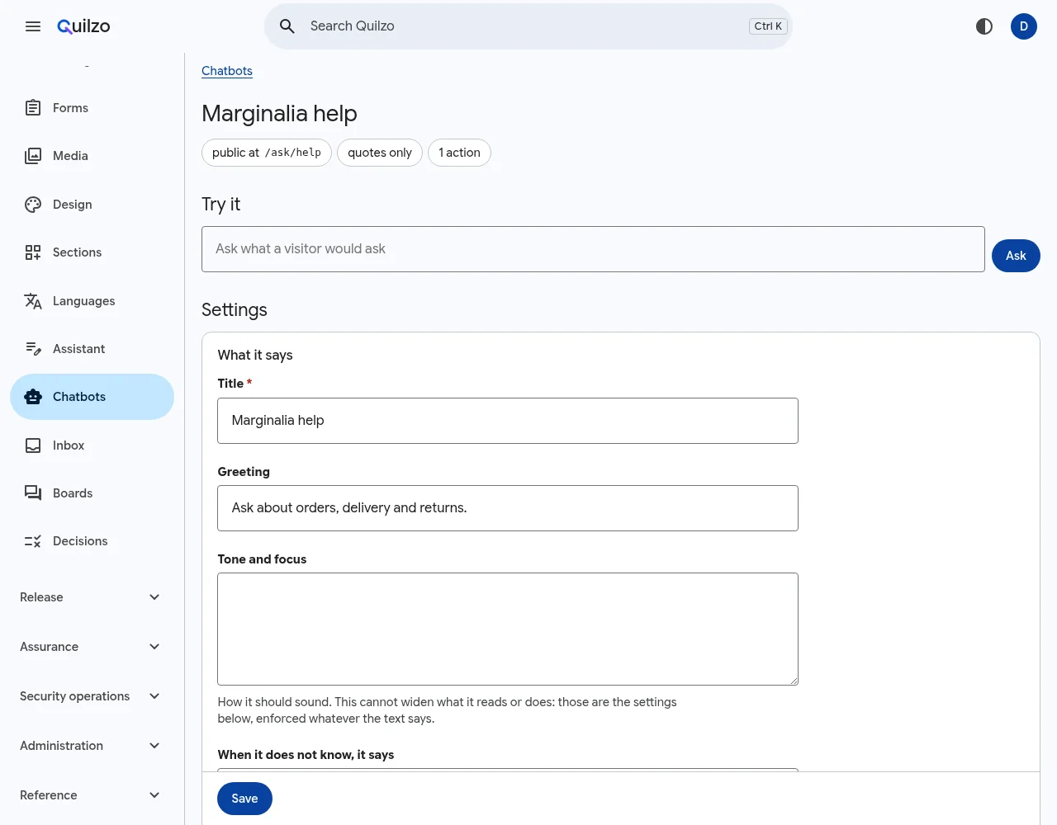Open Design label in the sidebar
Screen dimensions: 1057x825
73,205
